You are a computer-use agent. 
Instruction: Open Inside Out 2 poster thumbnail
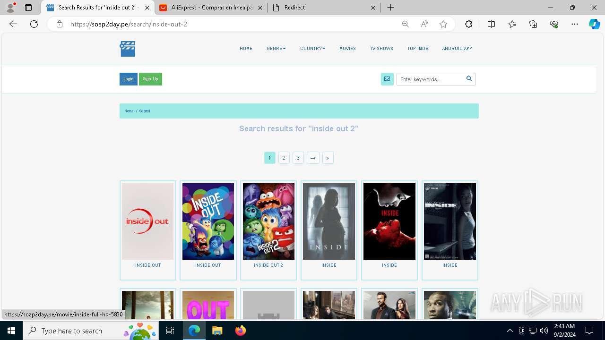pyautogui.click(x=268, y=221)
